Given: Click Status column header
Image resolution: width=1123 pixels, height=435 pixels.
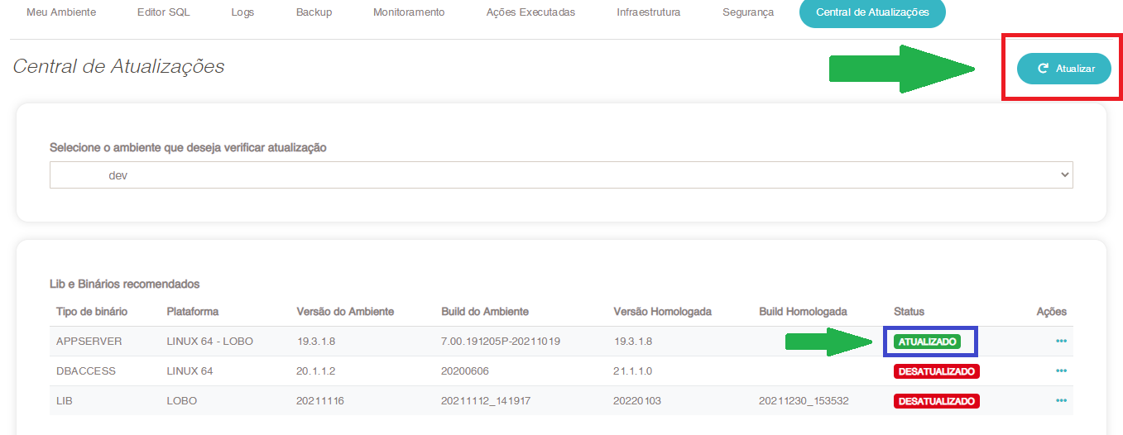Looking at the screenshot, I should tap(909, 312).
